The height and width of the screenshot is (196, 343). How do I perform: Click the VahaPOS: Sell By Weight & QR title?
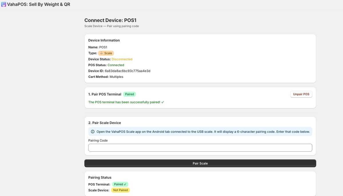point(39,4)
